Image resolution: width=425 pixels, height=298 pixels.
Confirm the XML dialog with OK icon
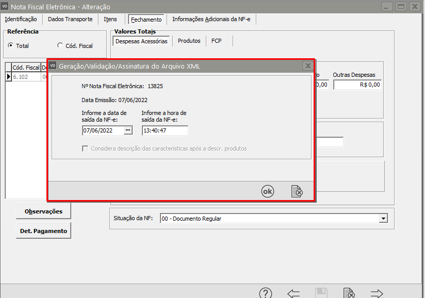(267, 191)
